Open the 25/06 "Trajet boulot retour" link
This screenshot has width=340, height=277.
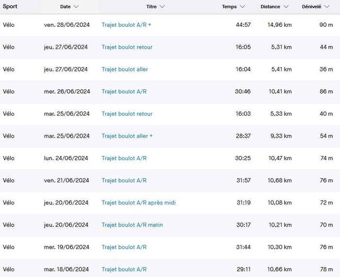point(127,114)
